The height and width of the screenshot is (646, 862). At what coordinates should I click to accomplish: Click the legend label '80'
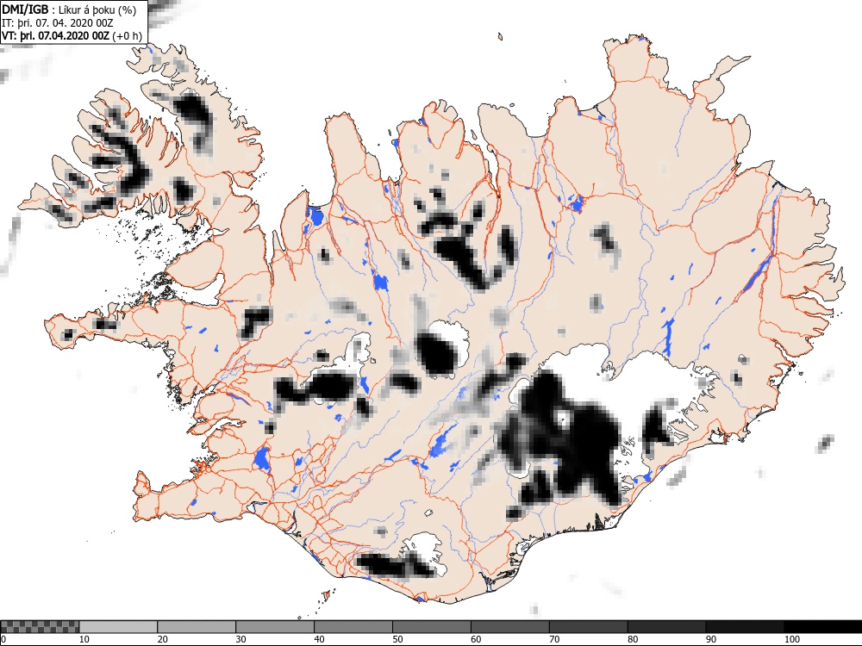click(633, 639)
